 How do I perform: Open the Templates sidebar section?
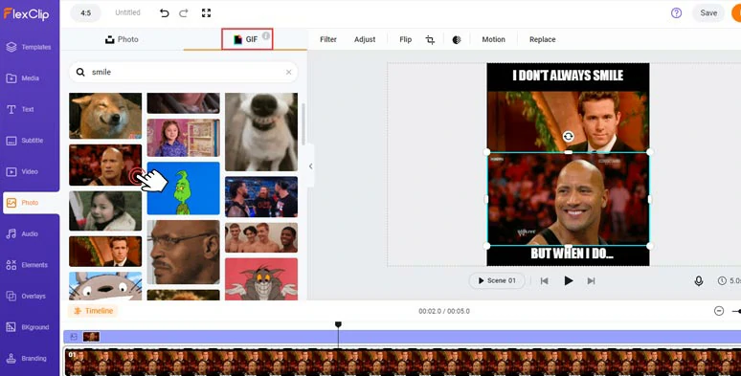30,47
